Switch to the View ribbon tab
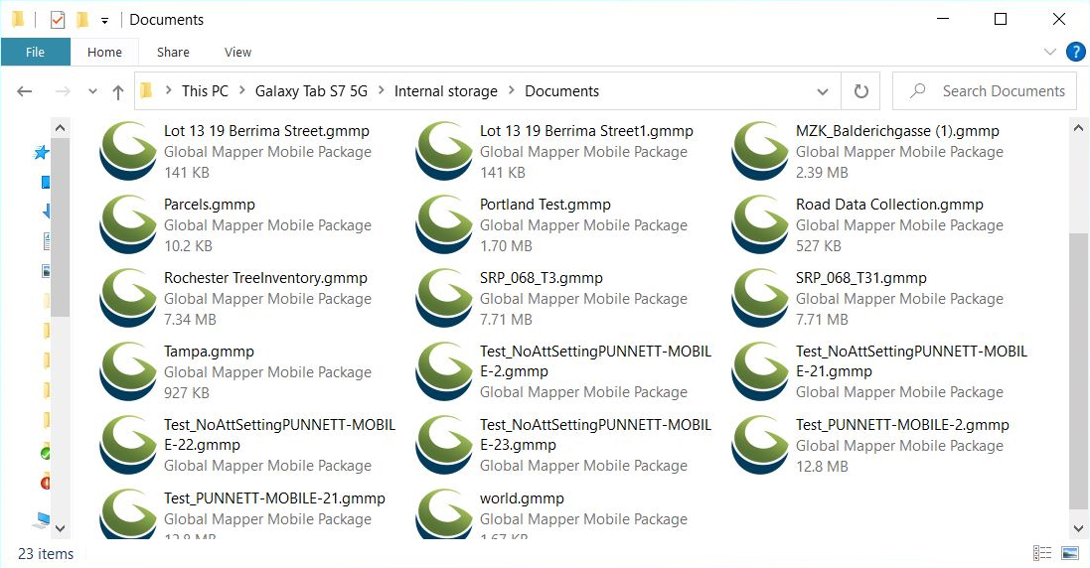Image resolution: width=1090 pixels, height=568 pixels. click(237, 52)
